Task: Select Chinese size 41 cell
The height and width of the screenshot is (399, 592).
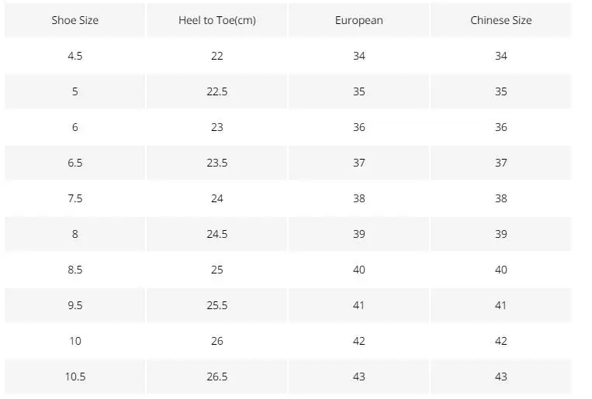Action: click(x=500, y=305)
